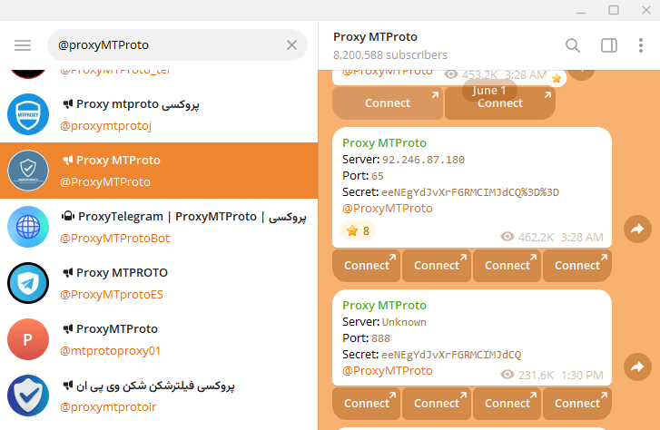Open @ProxyMTProto link in port 888 message
Viewport: 660px width, 430px height.
click(x=388, y=371)
